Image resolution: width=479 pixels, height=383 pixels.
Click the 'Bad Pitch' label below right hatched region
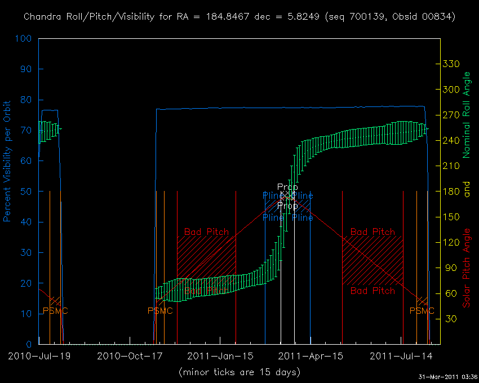coord(373,291)
